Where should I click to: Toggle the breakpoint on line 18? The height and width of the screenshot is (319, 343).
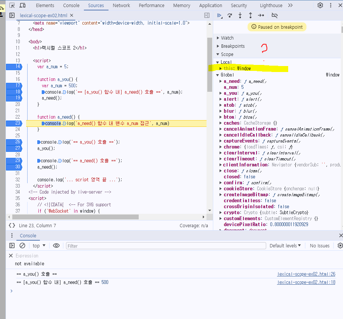14,91
